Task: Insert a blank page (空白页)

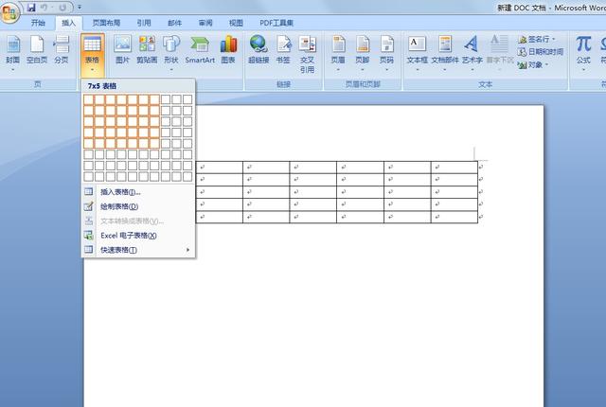Action: tap(37, 49)
